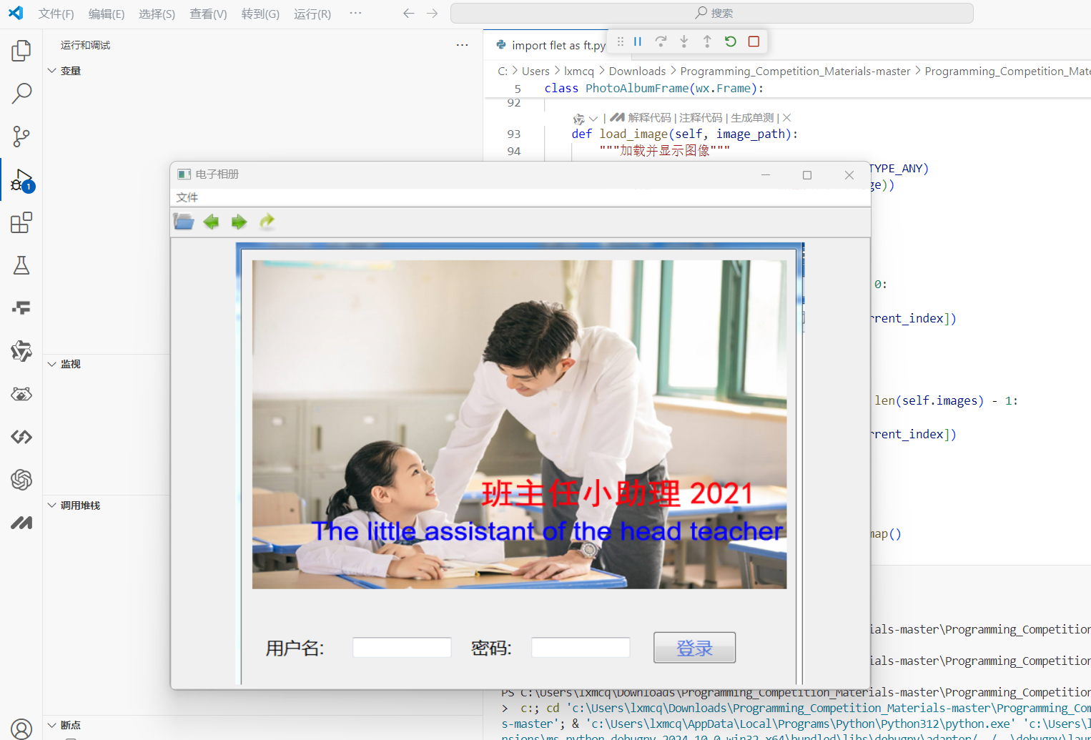The width and height of the screenshot is (1091, 740).
Task: Click open folder icon in 电子相册 toolbar
Action: tap(184, 222)
